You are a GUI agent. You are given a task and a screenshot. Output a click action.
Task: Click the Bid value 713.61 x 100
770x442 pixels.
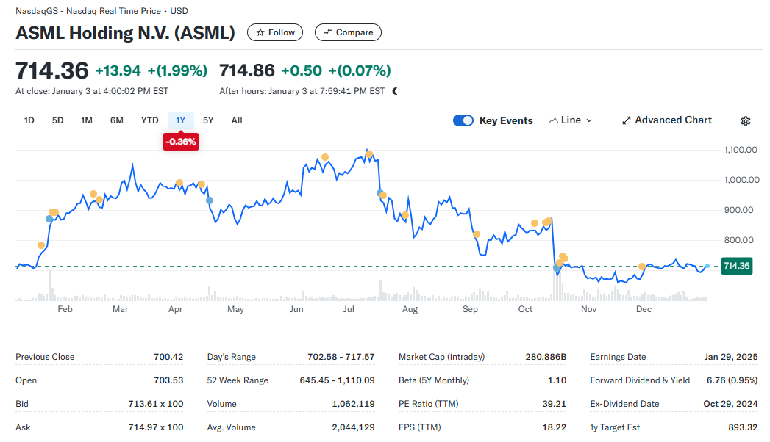point(156,404)
